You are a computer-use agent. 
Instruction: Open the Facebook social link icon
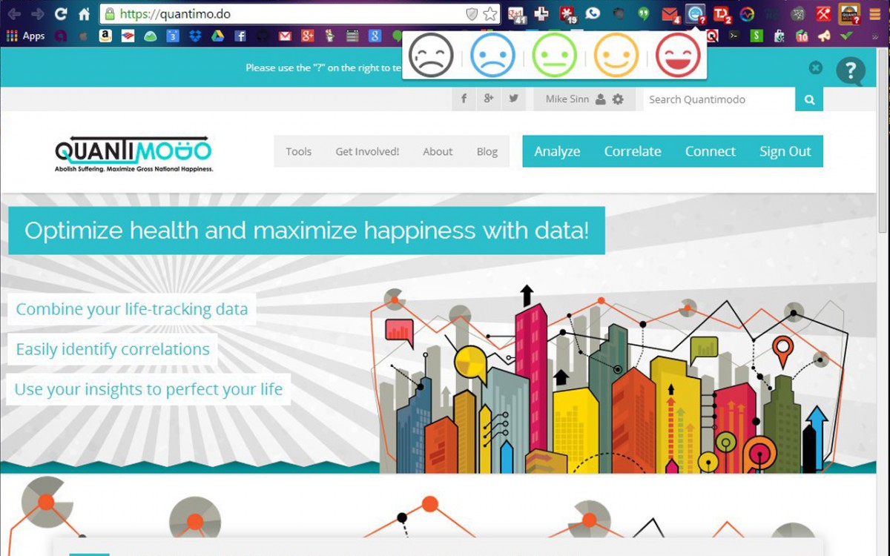464,99
